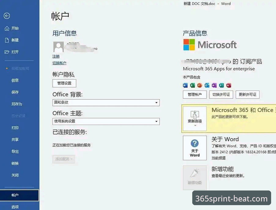Click the PowerPoint app icon
The height and width of the screenshot is (210, 276).
(200, 85)
